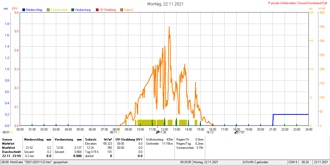Click the MinWert row label
This screenshot has height=165, width=330.
click(x=8, y=144)
